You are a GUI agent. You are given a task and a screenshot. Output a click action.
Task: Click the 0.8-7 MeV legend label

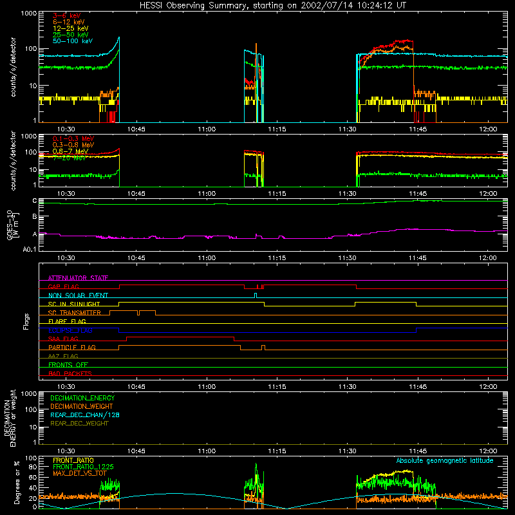(70, 151)
